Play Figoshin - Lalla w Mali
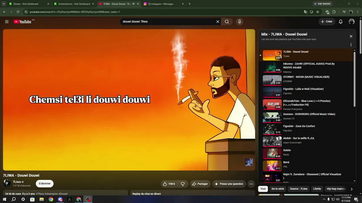 click(x=307, y=92)
